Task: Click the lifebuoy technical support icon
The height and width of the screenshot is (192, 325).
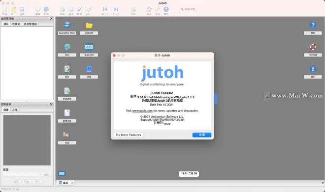Action: click(313, 47)
